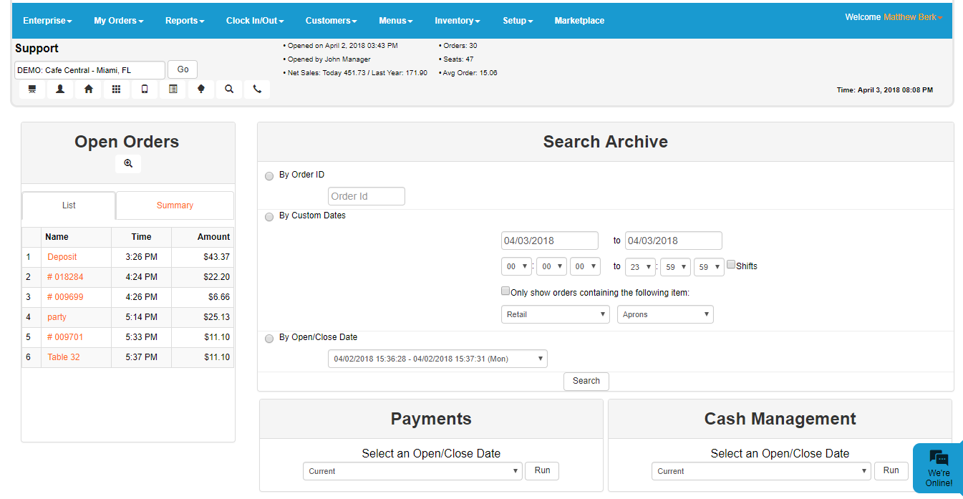Switch to the Summary tab
This screenshot has height=499, width=963.
click(x=175, y=205)
